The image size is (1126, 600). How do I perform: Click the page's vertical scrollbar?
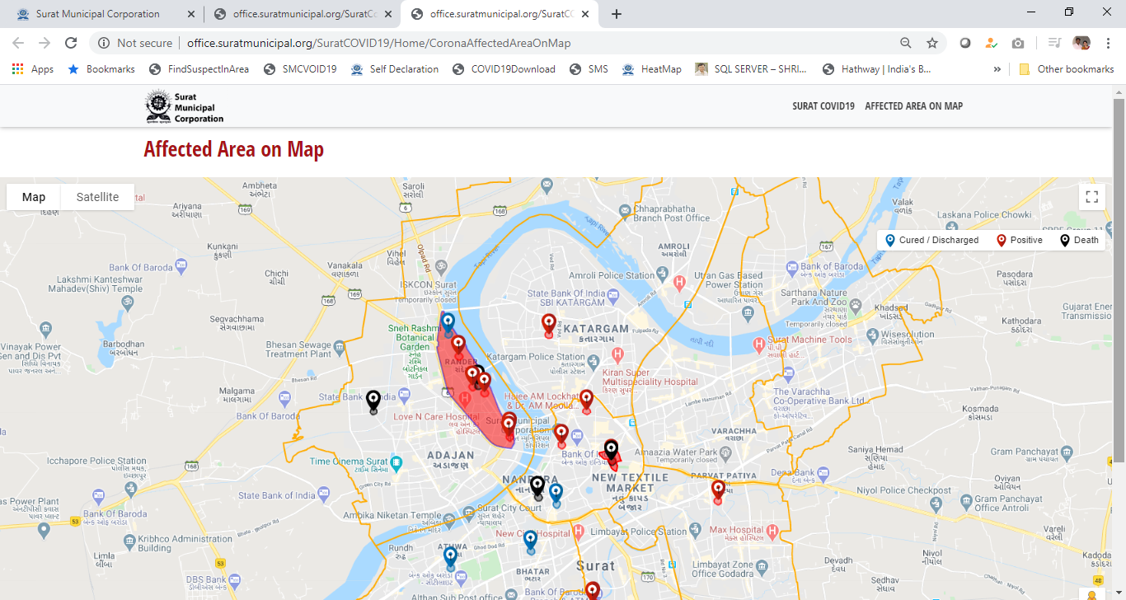click(1119, 280)
